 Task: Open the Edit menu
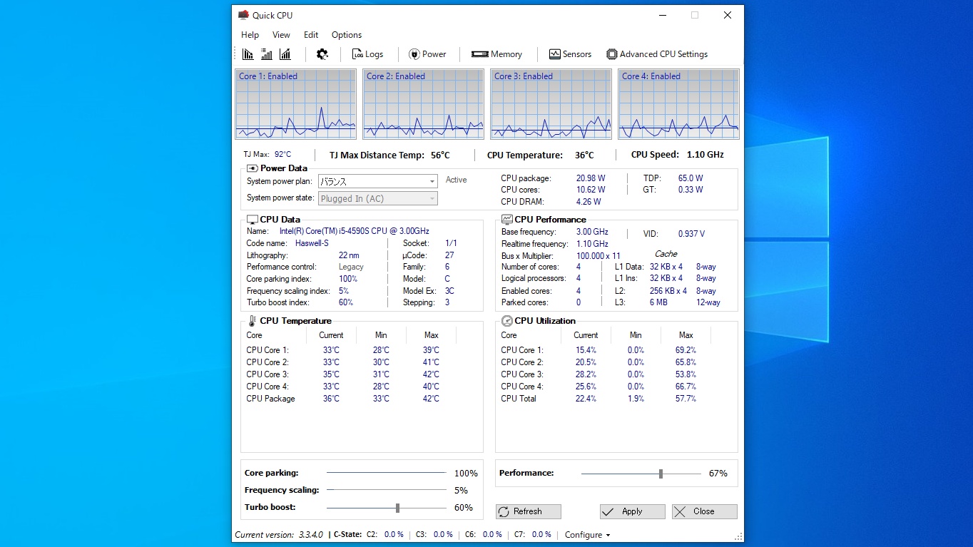pyautogui.click(x=311, y=35)
